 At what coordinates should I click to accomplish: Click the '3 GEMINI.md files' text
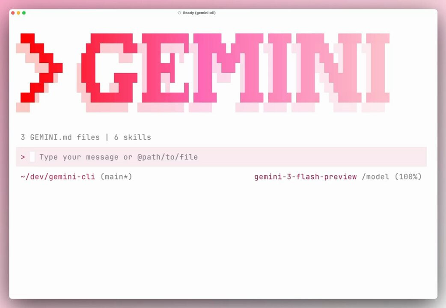[60, 137]
